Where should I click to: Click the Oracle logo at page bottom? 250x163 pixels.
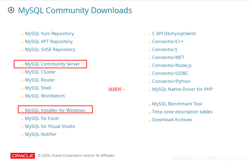pos(22,155)
